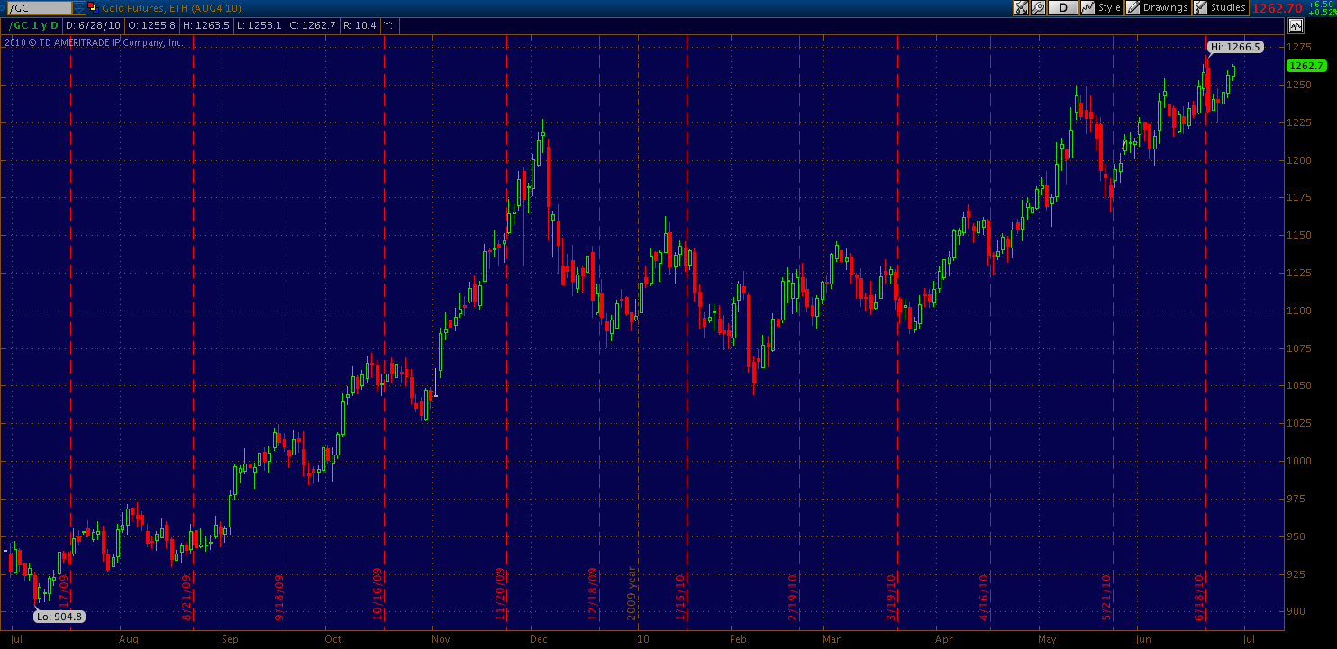Click the Hi: 1266.5 price bubble
1337x649 pixels.
(1235, 46)
